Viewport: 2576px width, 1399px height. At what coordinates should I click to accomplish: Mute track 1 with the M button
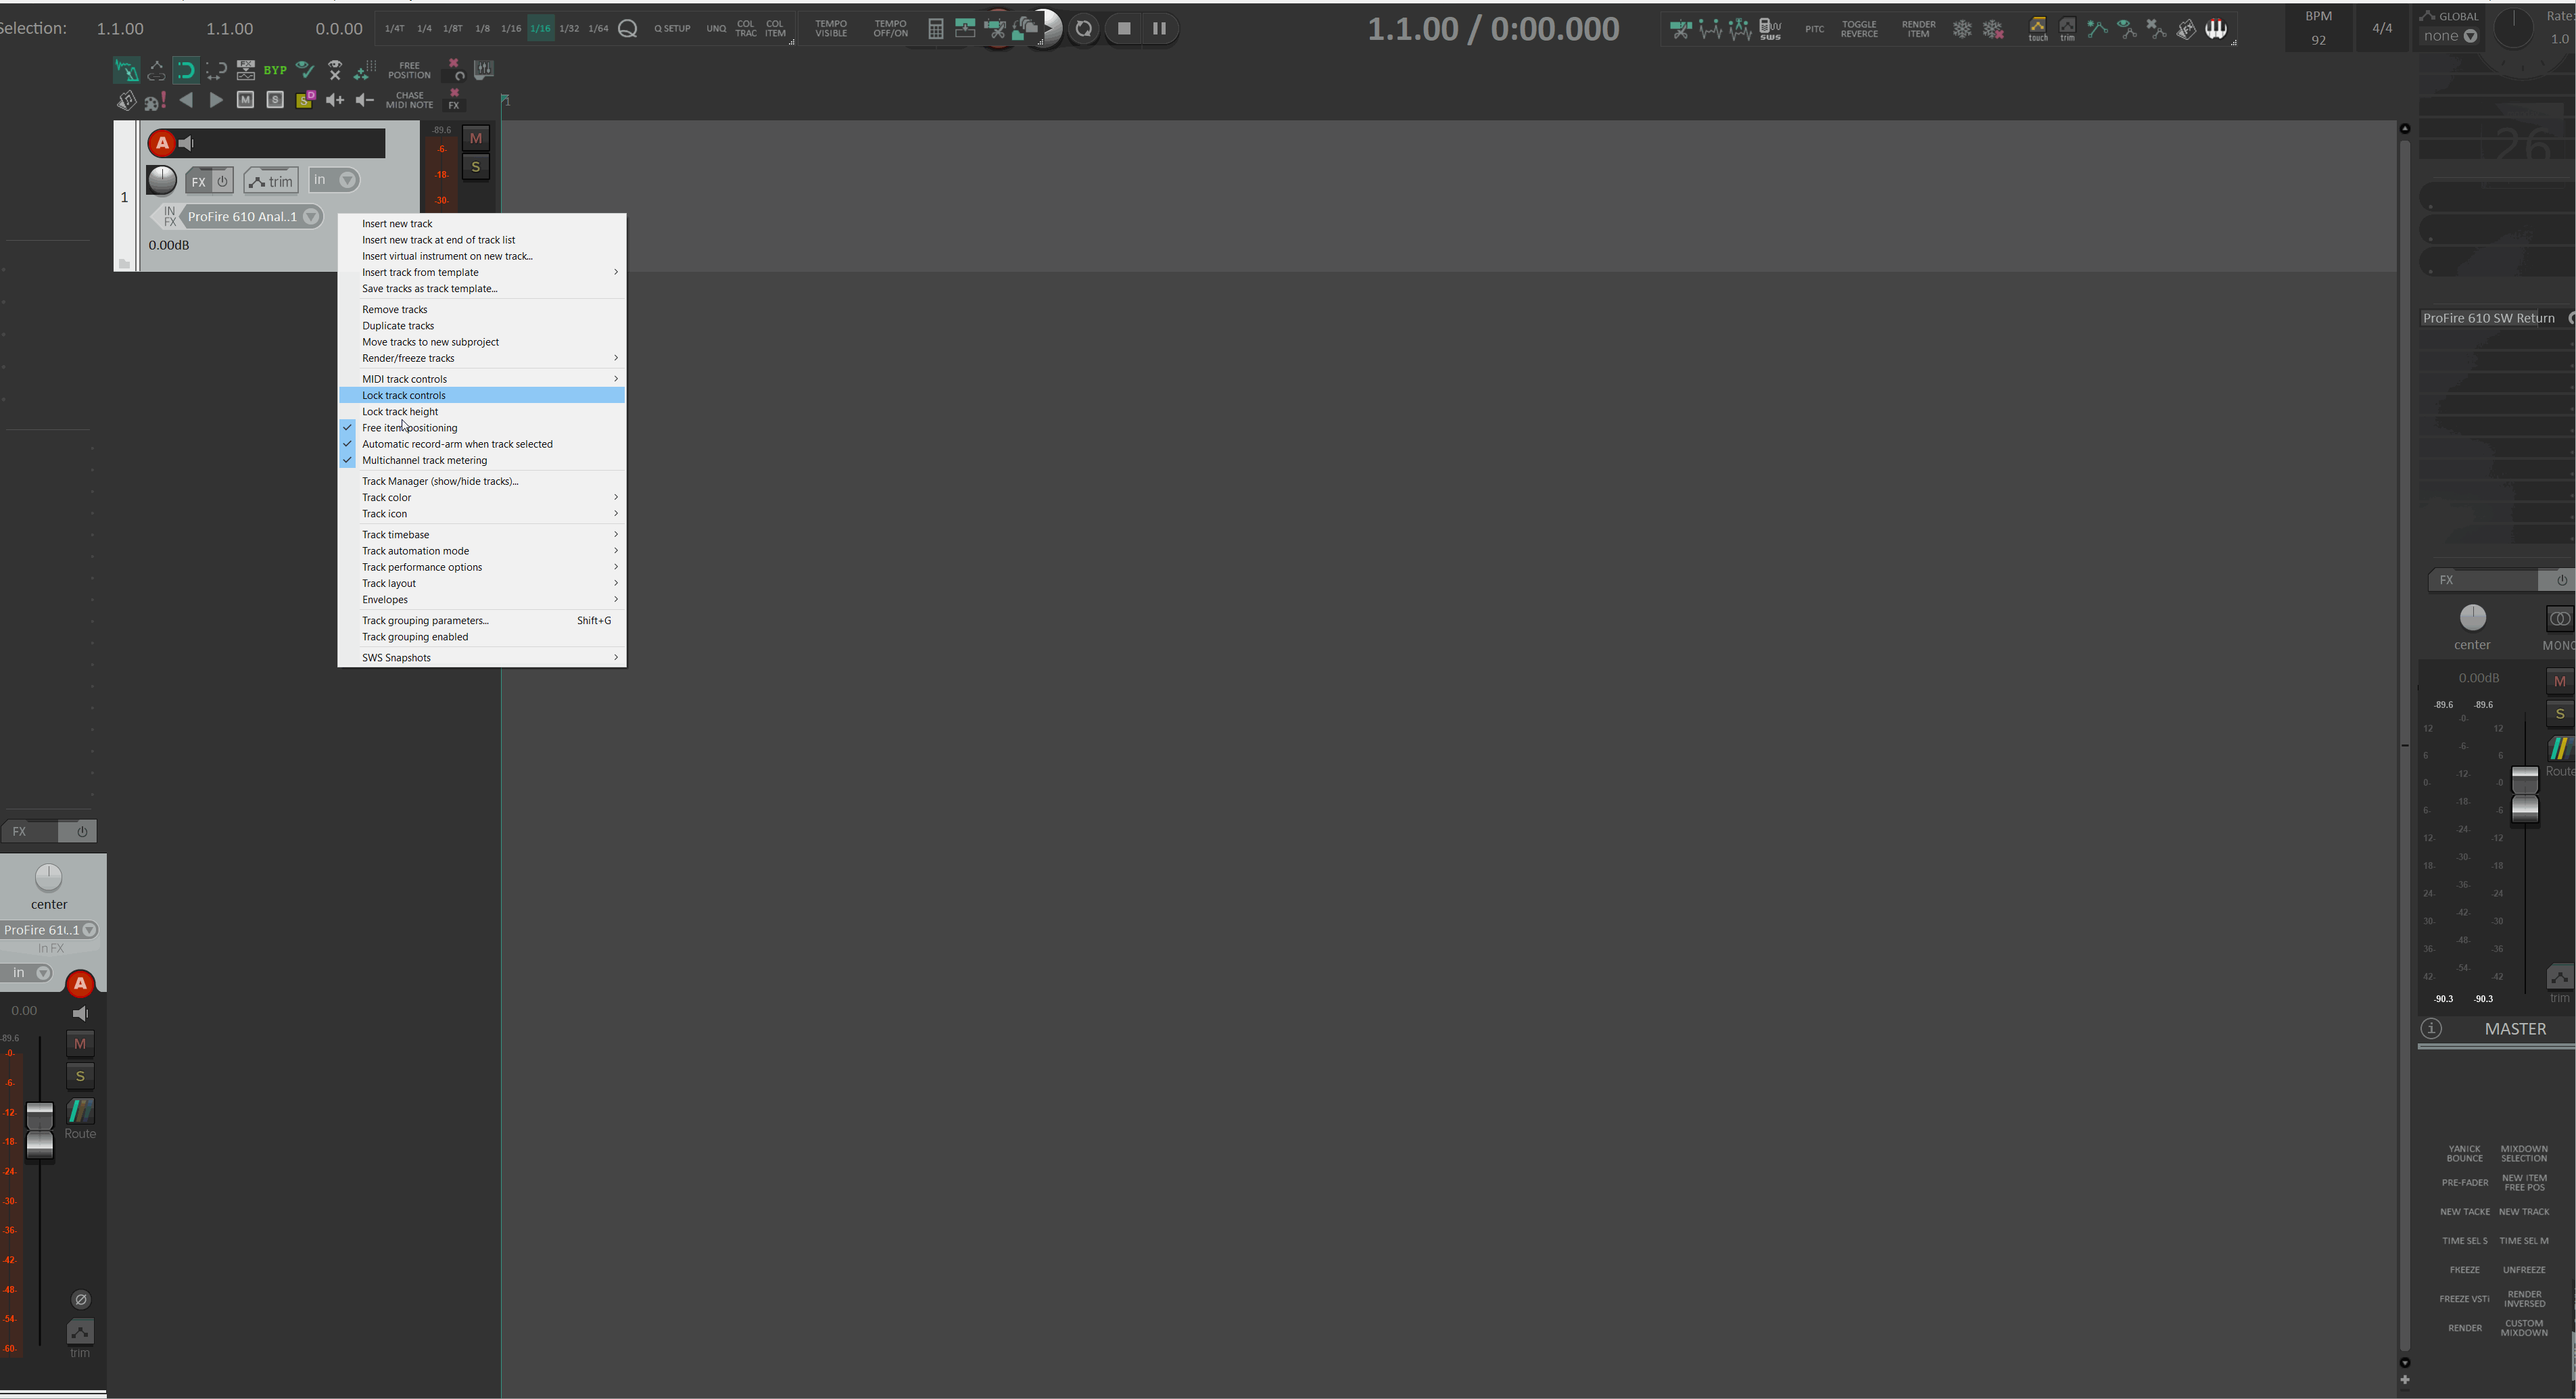tap(476, 138)
